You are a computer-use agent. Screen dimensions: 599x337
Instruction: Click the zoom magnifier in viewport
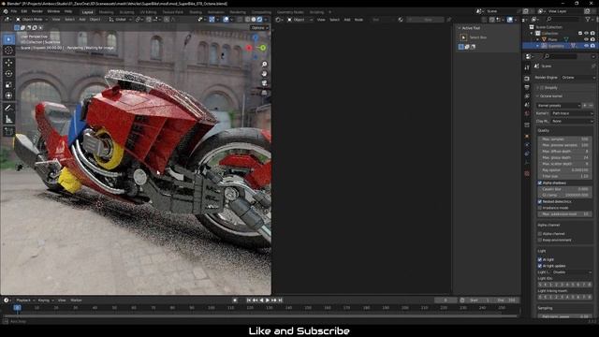pos(264,65)
